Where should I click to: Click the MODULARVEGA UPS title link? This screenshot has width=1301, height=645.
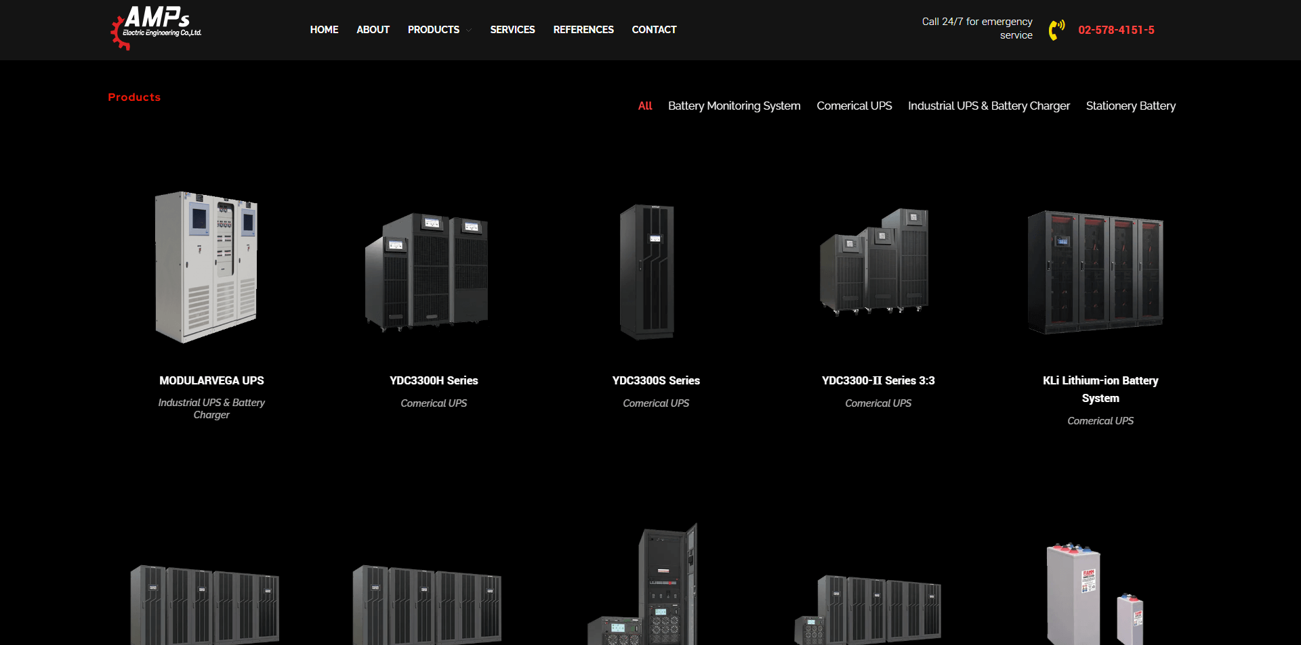211,380
